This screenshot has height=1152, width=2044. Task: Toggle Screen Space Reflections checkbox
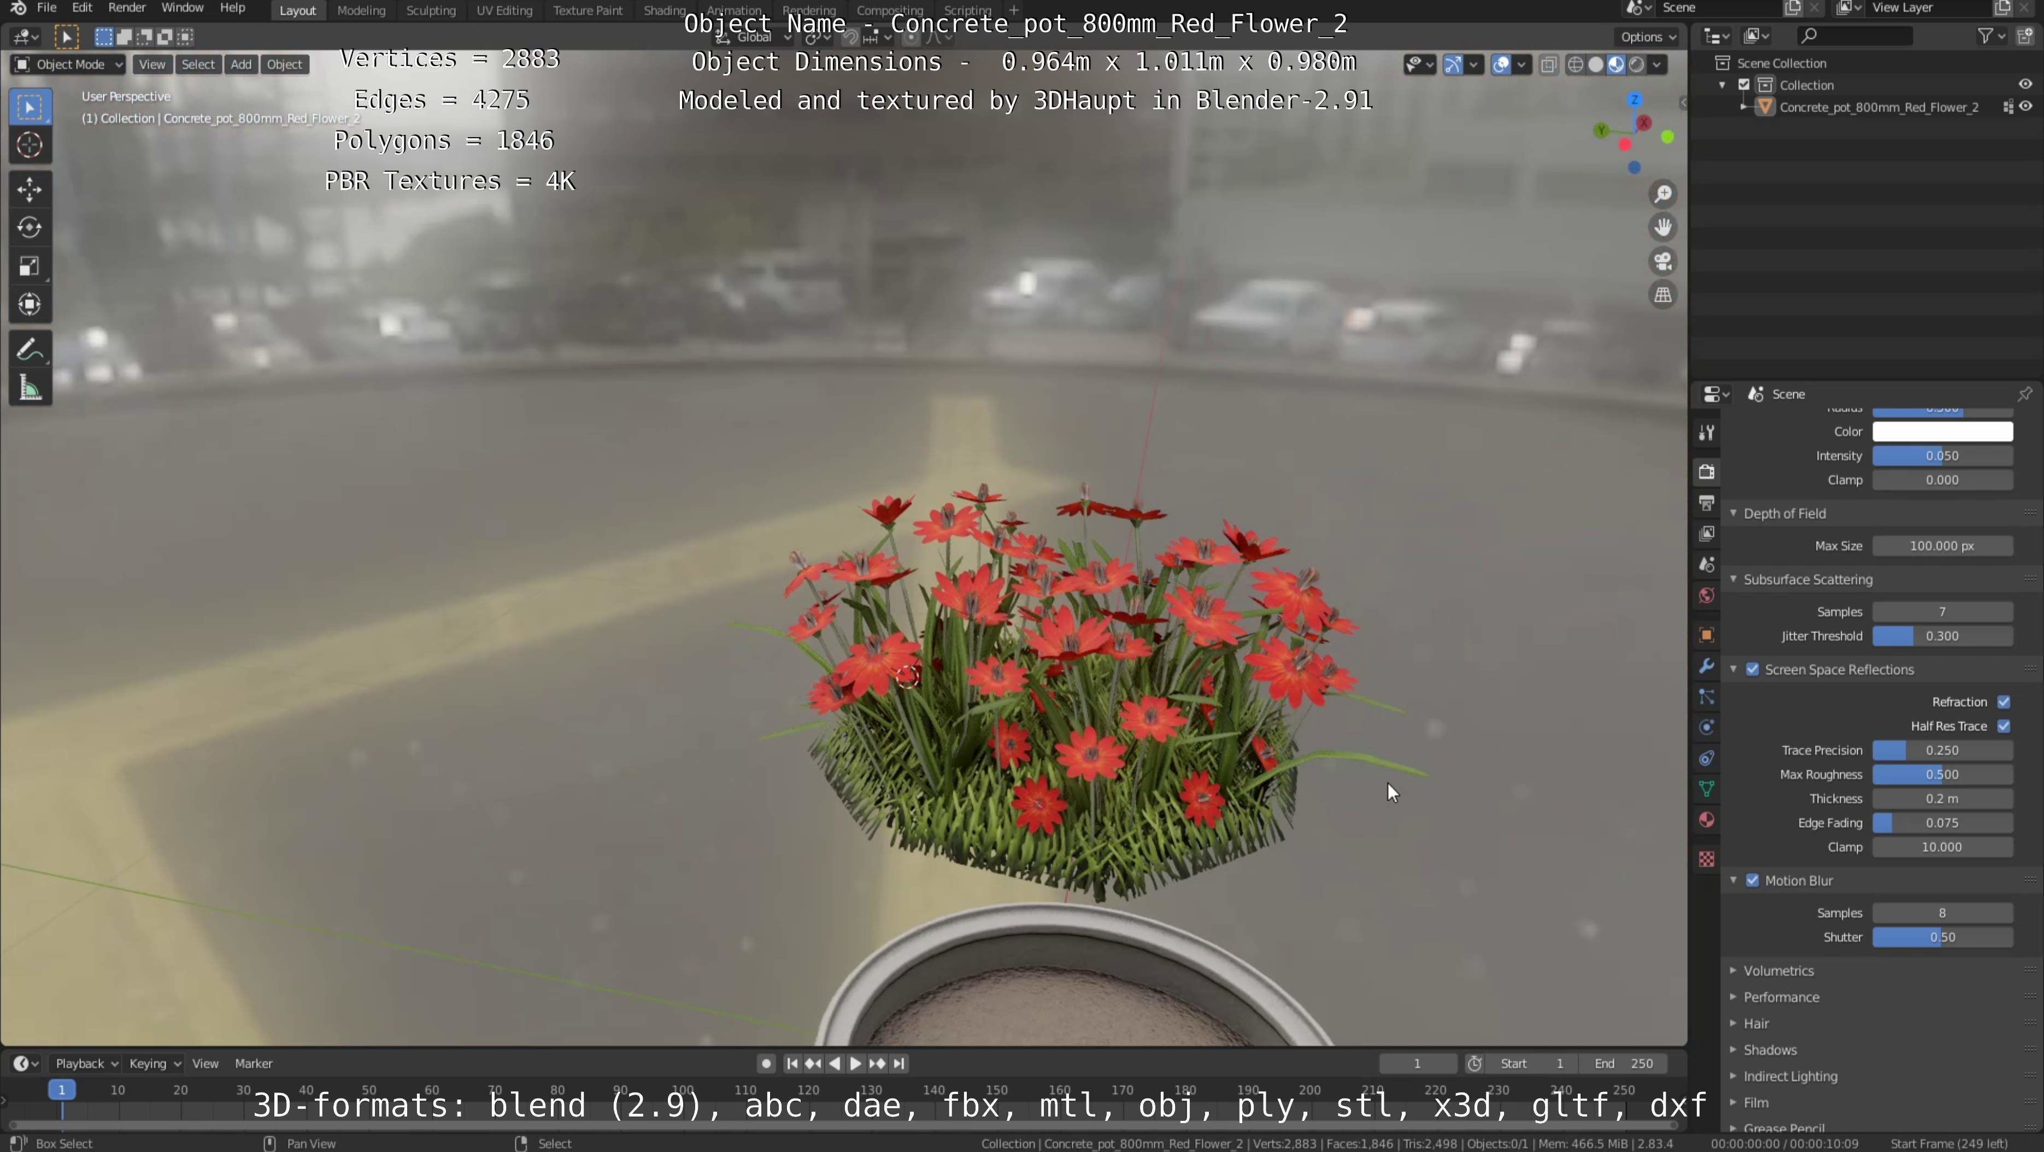pos(1753,670)
